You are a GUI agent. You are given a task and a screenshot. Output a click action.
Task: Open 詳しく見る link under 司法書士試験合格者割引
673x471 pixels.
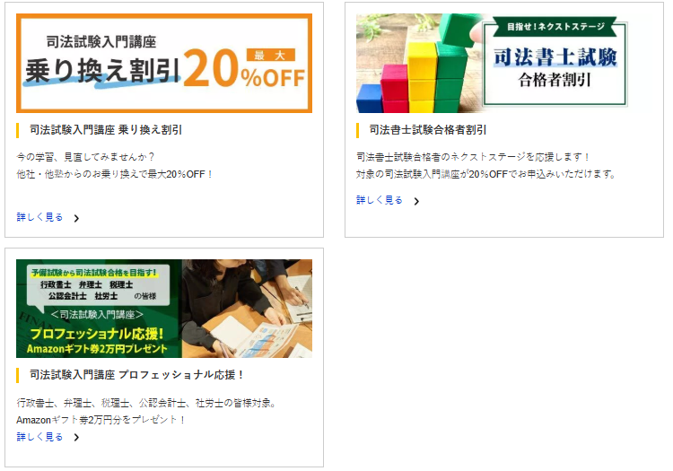[x=380, y=200]
